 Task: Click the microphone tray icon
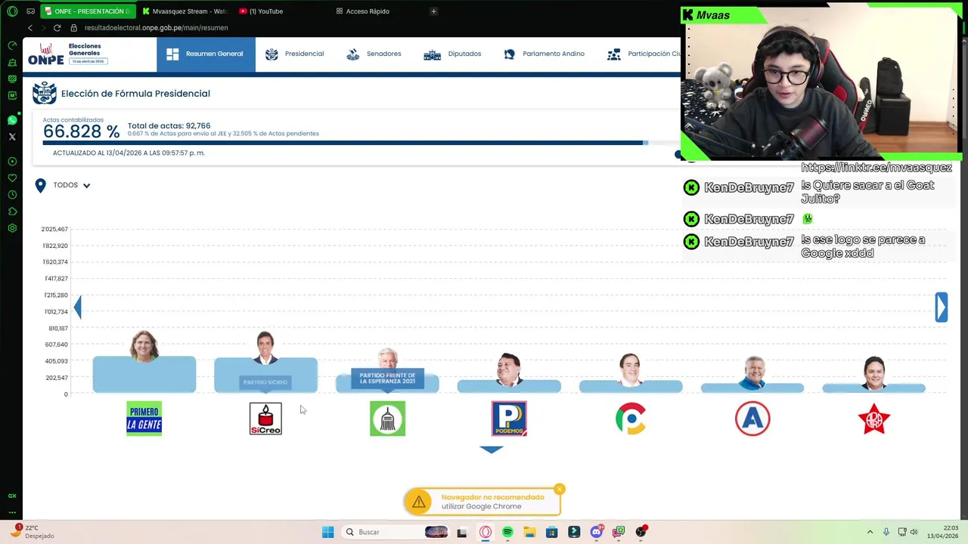point(886,532)
